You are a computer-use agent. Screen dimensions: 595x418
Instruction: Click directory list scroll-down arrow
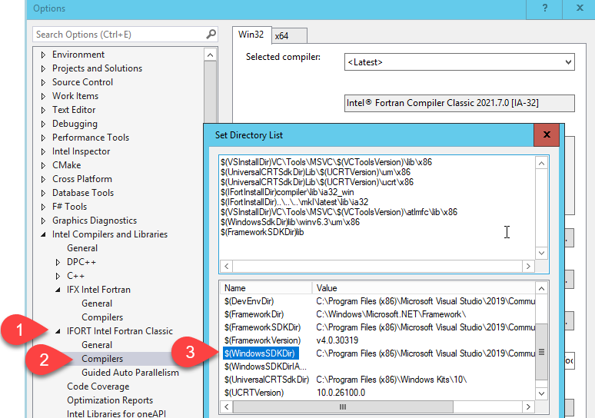tap(541, 253)
